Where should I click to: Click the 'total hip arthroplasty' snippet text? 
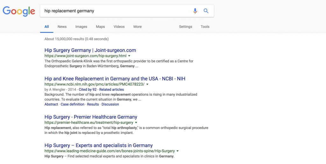[120, 128]
